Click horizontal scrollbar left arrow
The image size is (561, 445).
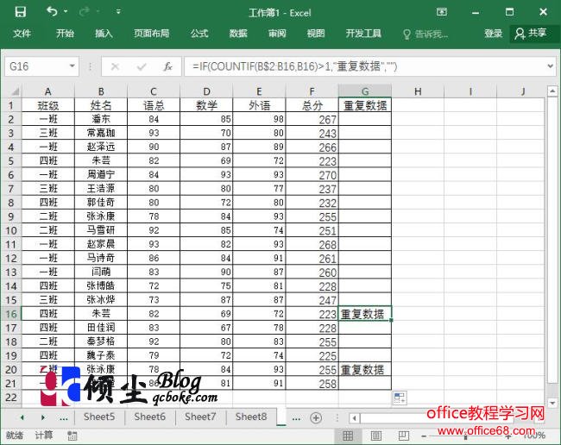pyautogui.click(x=354, y=418)
